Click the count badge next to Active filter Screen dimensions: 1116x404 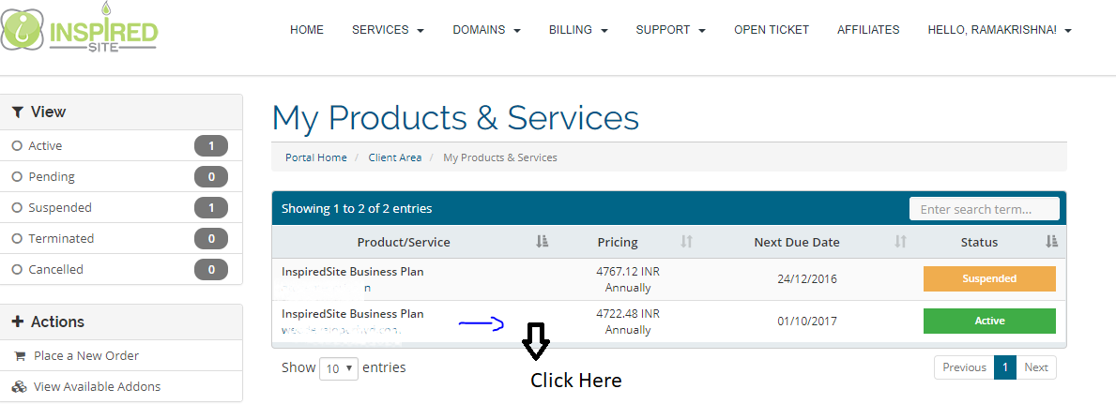211,146
